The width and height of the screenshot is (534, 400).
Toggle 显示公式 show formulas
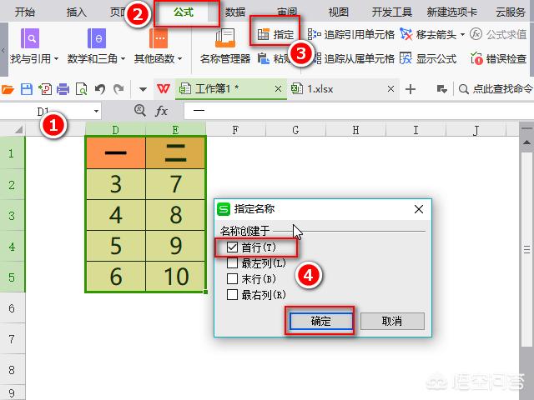click(x=428, y=58)
